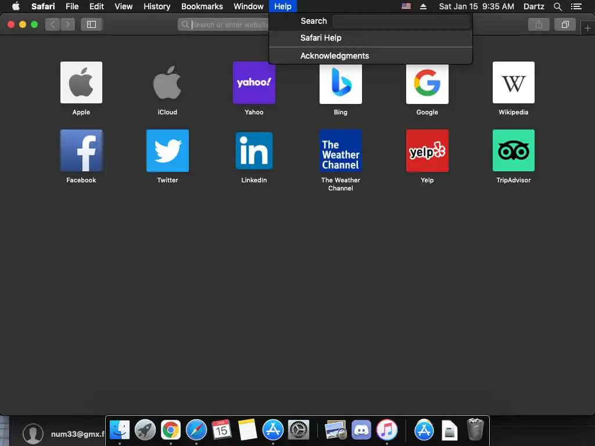Open the document file stack in the Dock
The height and width of the screenshot is (446, 595).
pos(450,430)
